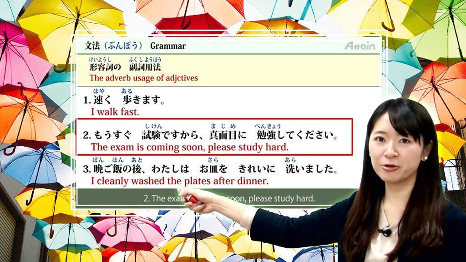Click the Attain logo on the slide
466x262 pixels.
(x=360, y=46)
